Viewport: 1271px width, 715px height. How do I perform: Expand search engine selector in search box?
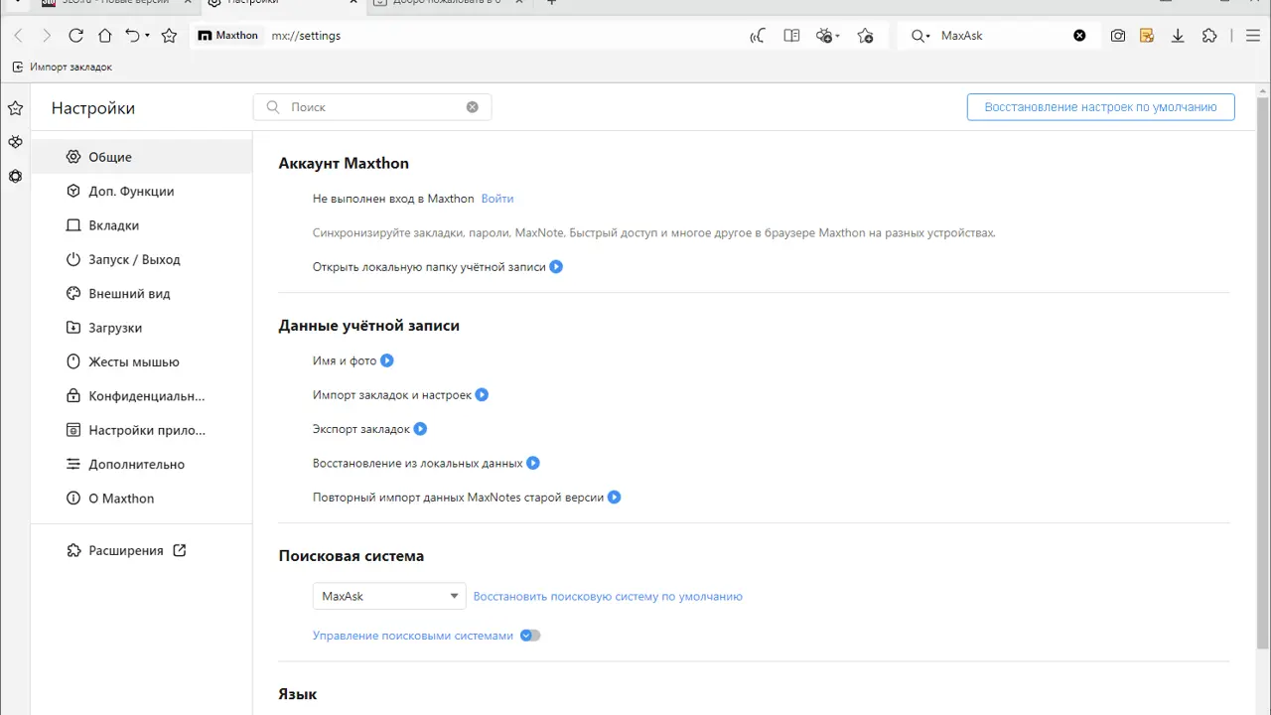click(x=920, y=36)
